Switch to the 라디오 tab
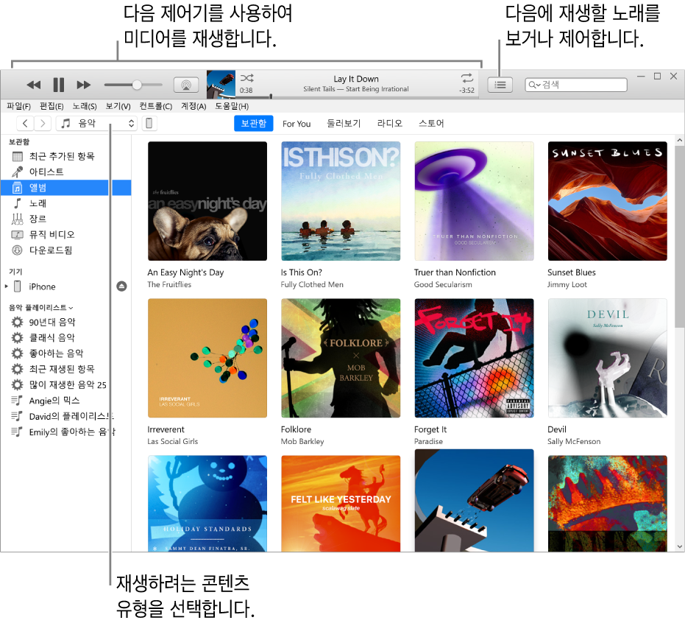The width and height of the screenshot is (685, 623). tap(390, 124)
